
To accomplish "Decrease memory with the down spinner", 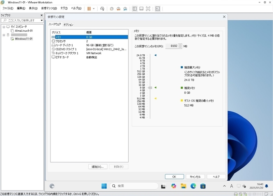I will point(180,47).
